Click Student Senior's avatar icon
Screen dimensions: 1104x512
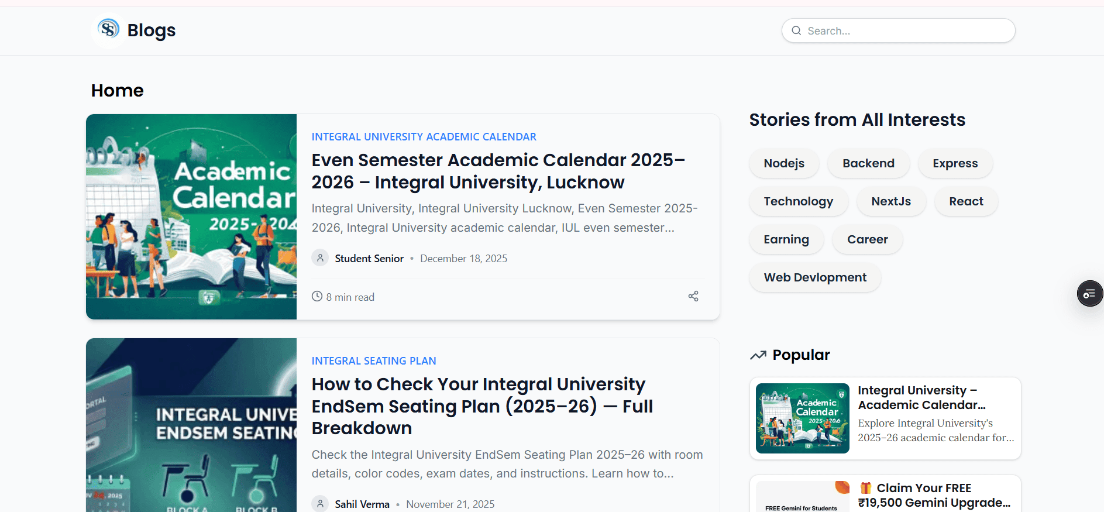coord(320,257)
